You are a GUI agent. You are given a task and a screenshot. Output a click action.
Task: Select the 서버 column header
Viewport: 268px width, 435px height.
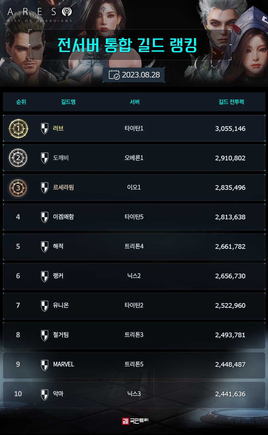tap(135, 102)
